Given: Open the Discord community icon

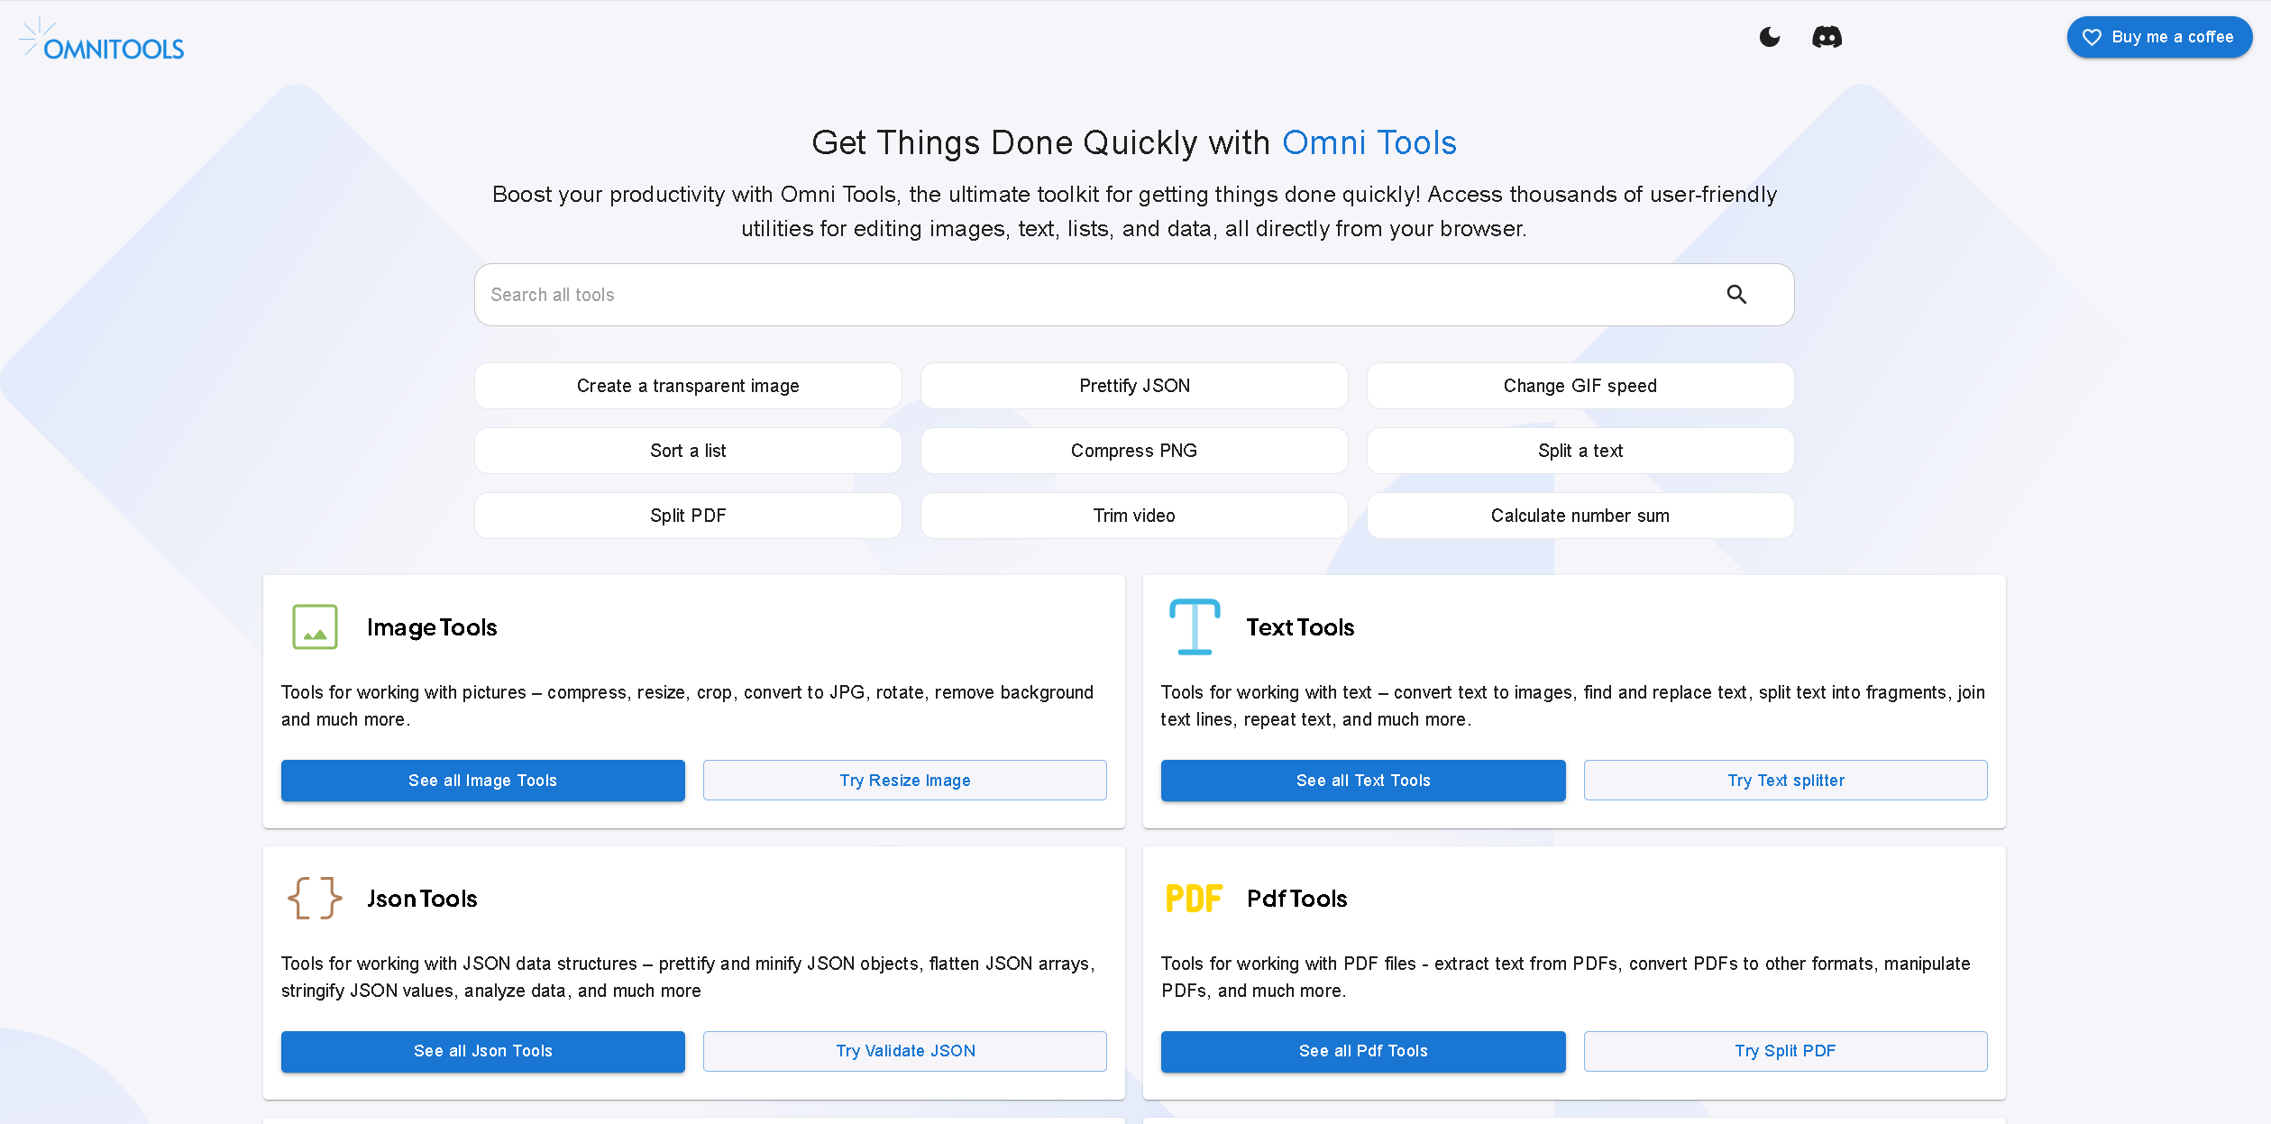Looking at the screenshot, I should click(1827, 37).
